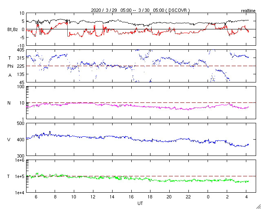The height and width of the screenshot is (209, 261).
Task: Click the 'realtime' label
Action: point(248,11)
